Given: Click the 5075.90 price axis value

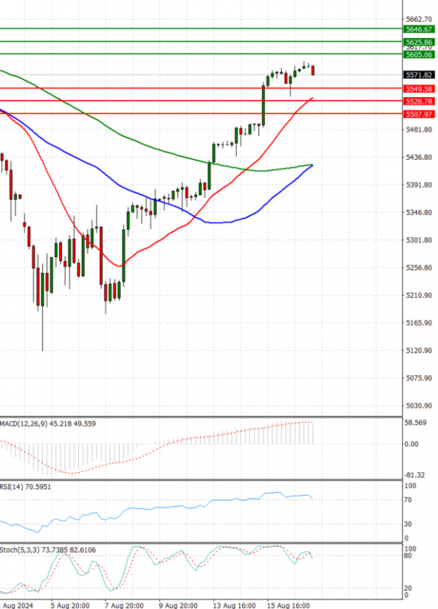Looking at the screenshot, I should 418,378.
